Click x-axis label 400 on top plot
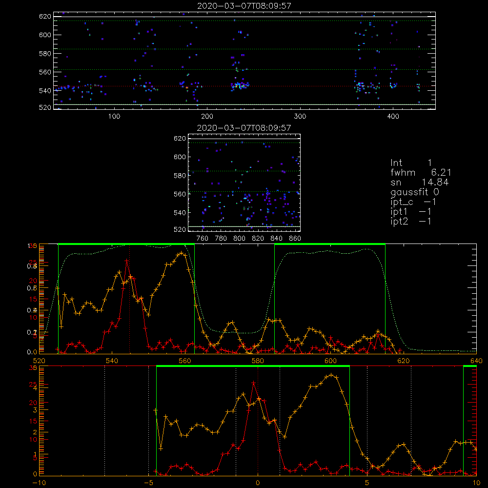 393,117
